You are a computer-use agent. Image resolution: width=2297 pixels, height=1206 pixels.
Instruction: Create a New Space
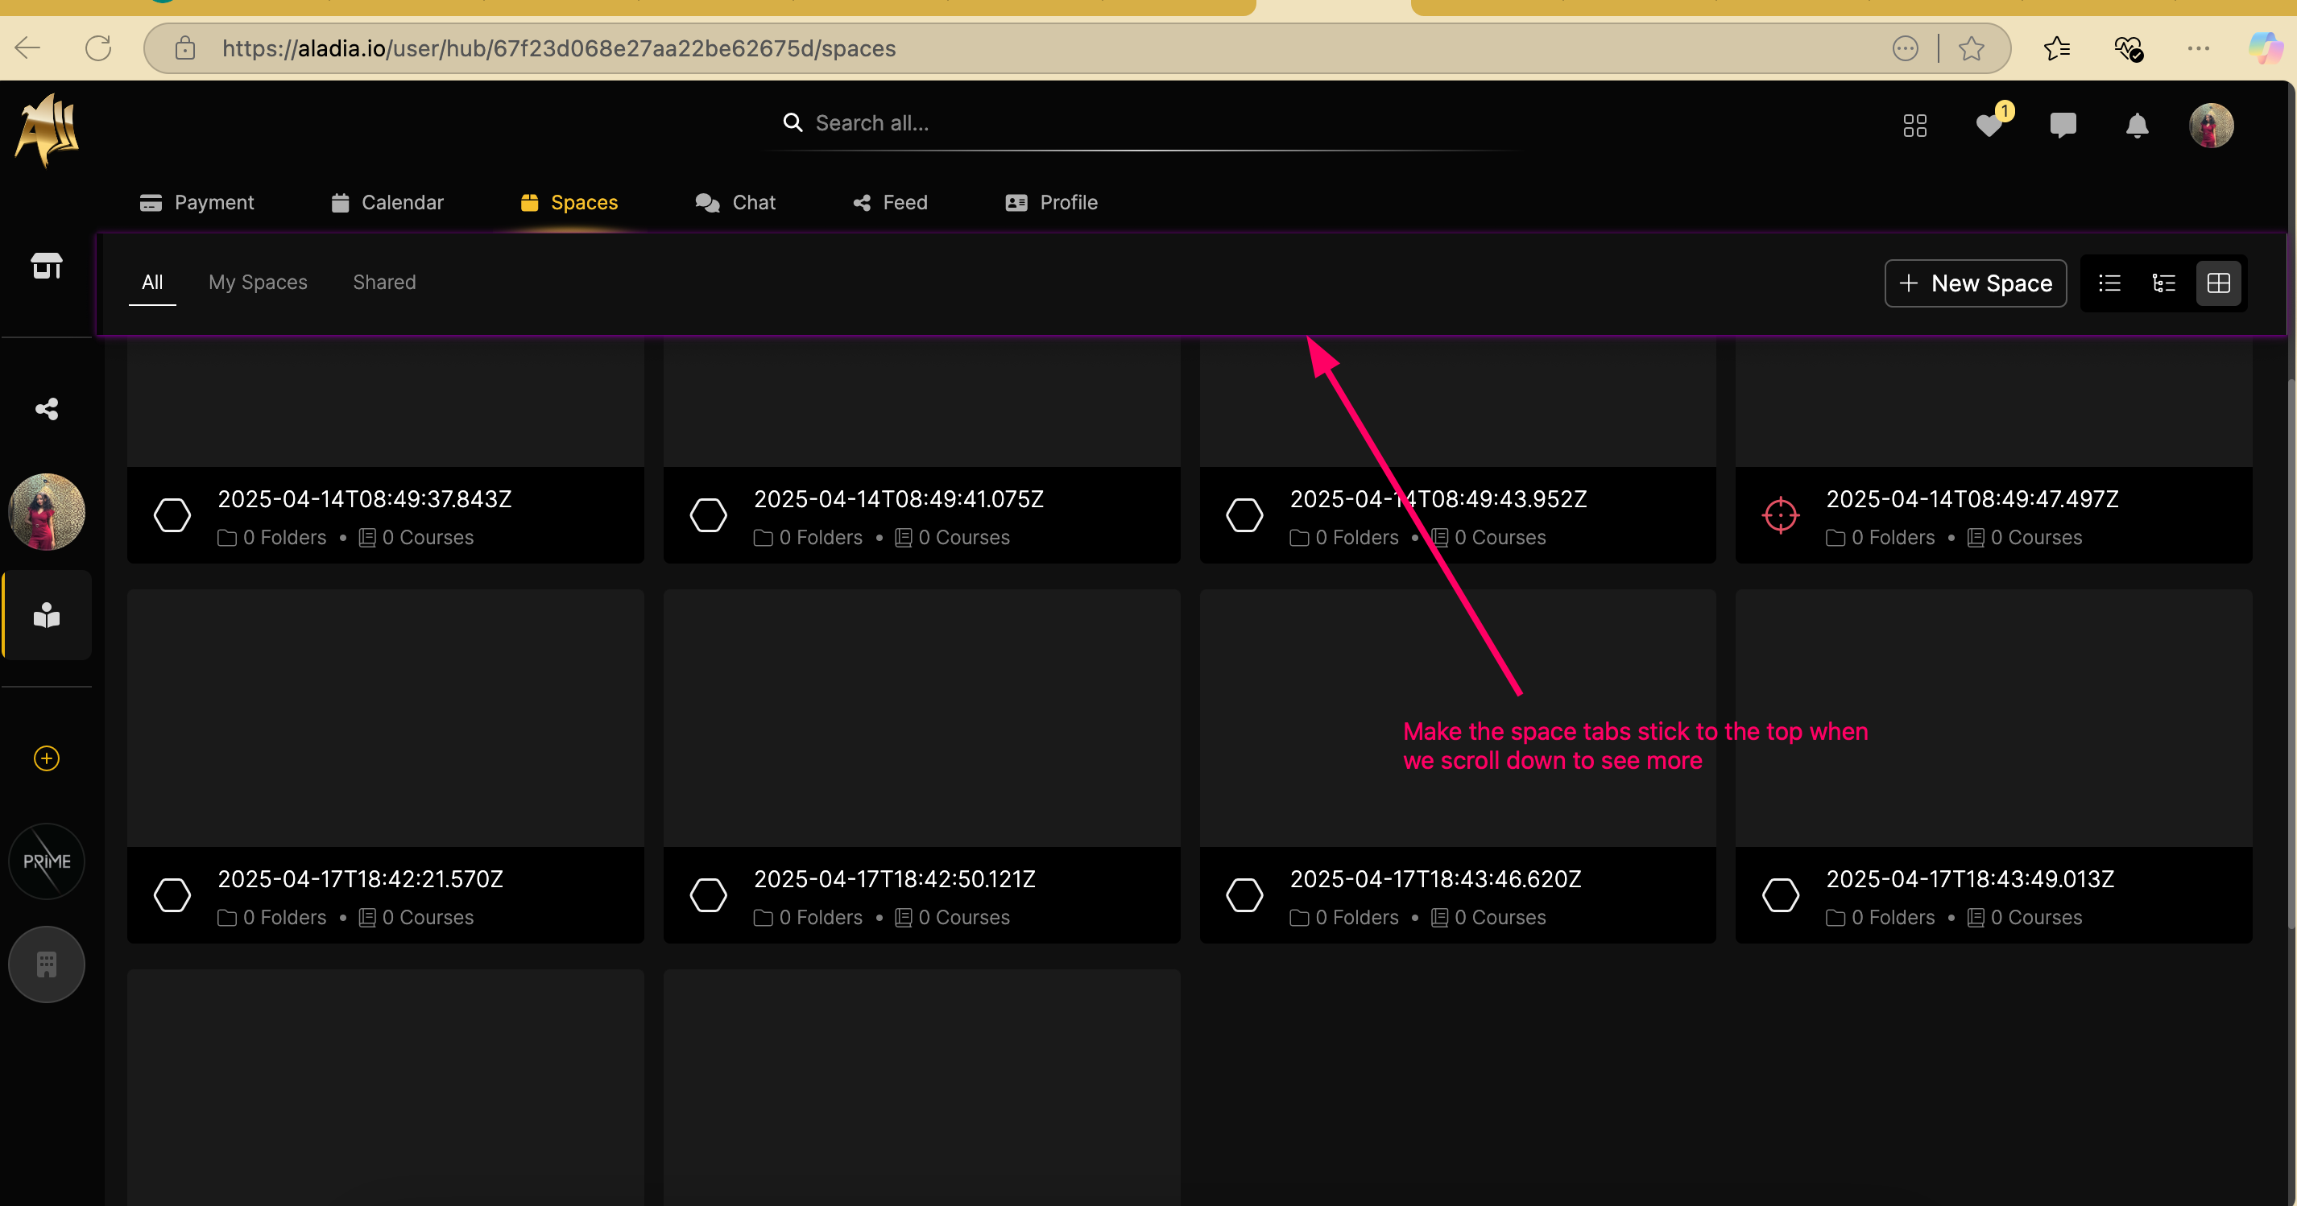[1975, 283]
